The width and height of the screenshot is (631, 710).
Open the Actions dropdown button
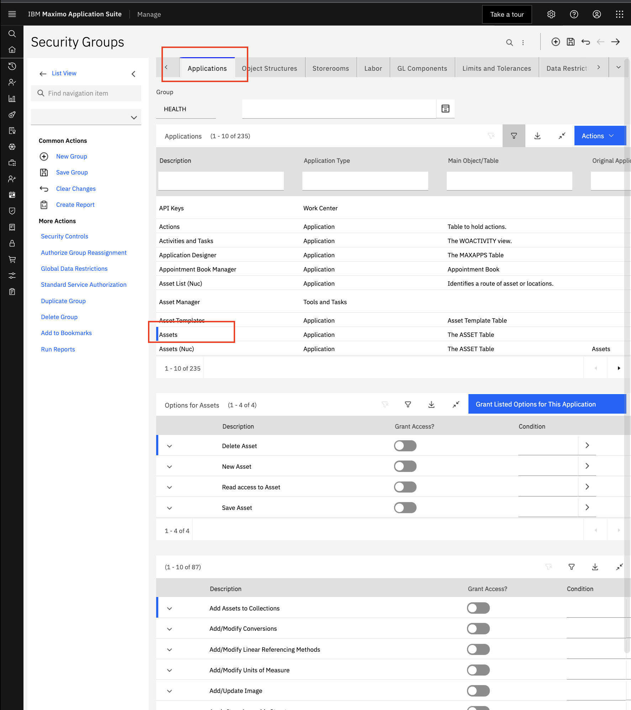tap(600, 136)
